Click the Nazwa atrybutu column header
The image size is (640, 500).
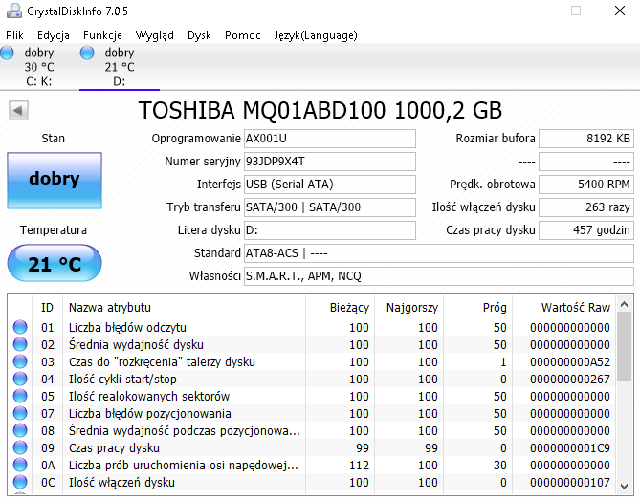184,308
